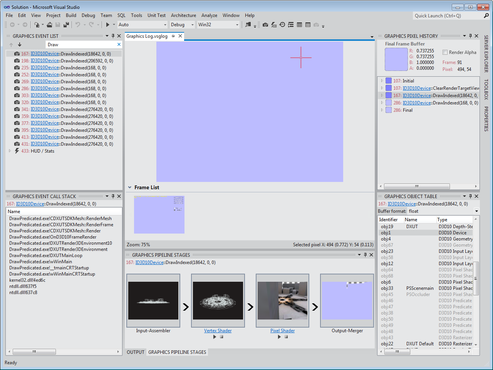Pin the Graphics Pipeline Stages panel

coord(365,255)
